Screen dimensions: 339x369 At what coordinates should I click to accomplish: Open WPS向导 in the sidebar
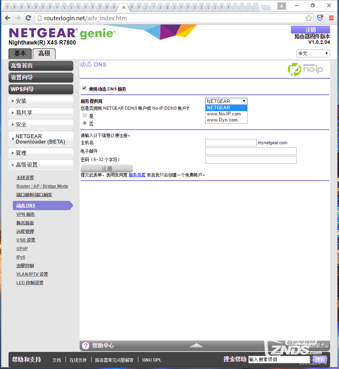pyautogui.click(x=41, y=89)
